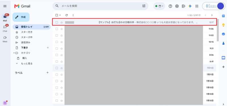Open the active status dropdown

(x=159, y=6)
